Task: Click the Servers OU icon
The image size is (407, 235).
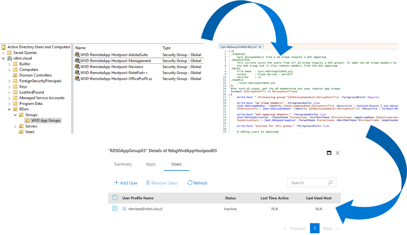Action: (x=21, y=126)
